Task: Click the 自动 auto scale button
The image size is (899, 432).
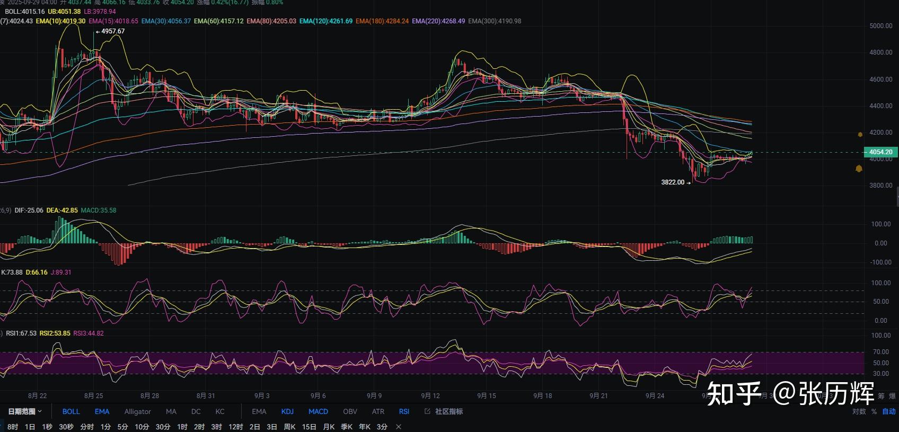Action: pos(889,411)
